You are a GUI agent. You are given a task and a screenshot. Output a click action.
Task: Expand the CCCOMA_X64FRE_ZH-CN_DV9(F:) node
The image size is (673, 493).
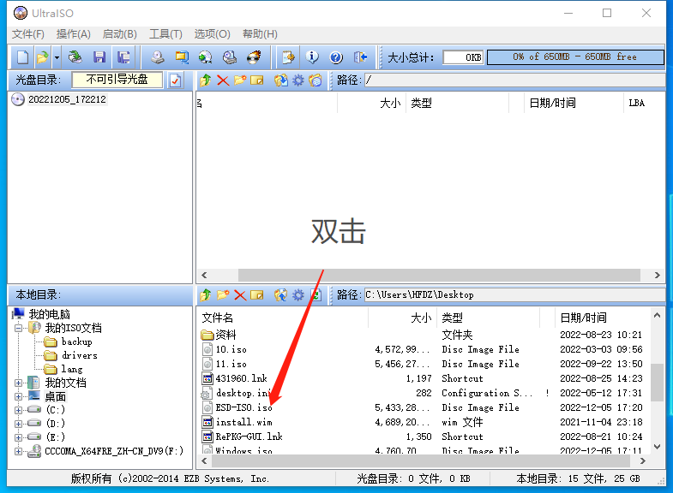(19, 451)
